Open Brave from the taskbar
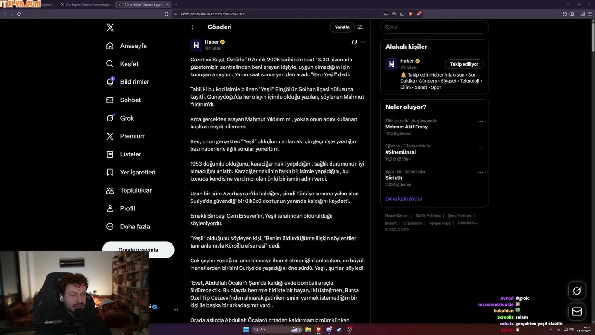Screen dimensions: 595x335 point(318,329)
